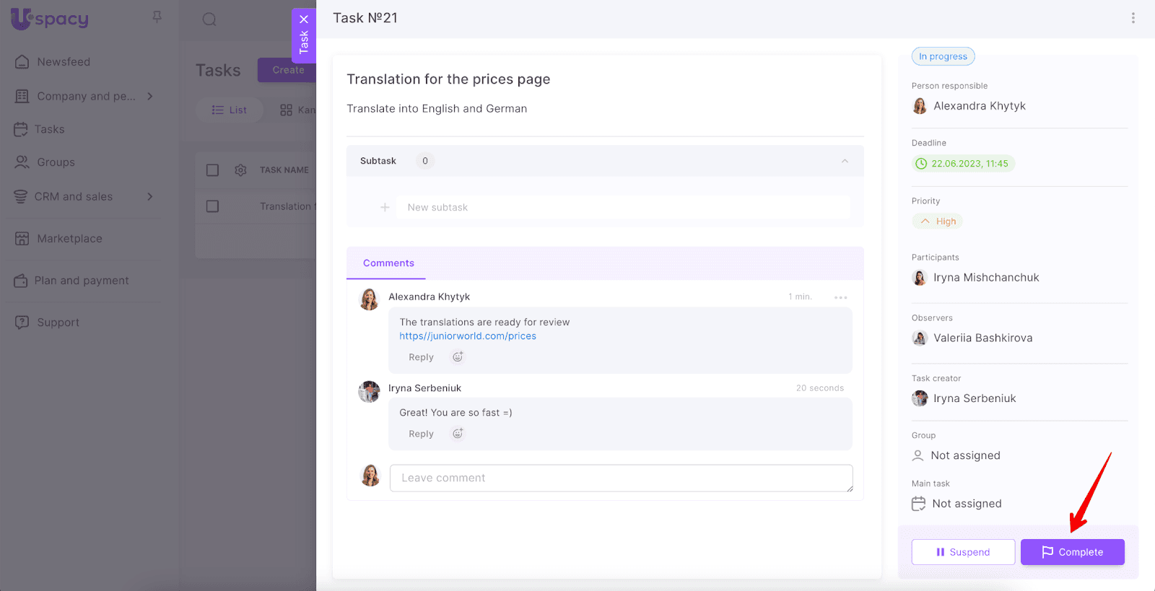Open the Comments tab
1155x591 pixels.
coord(388,263)
